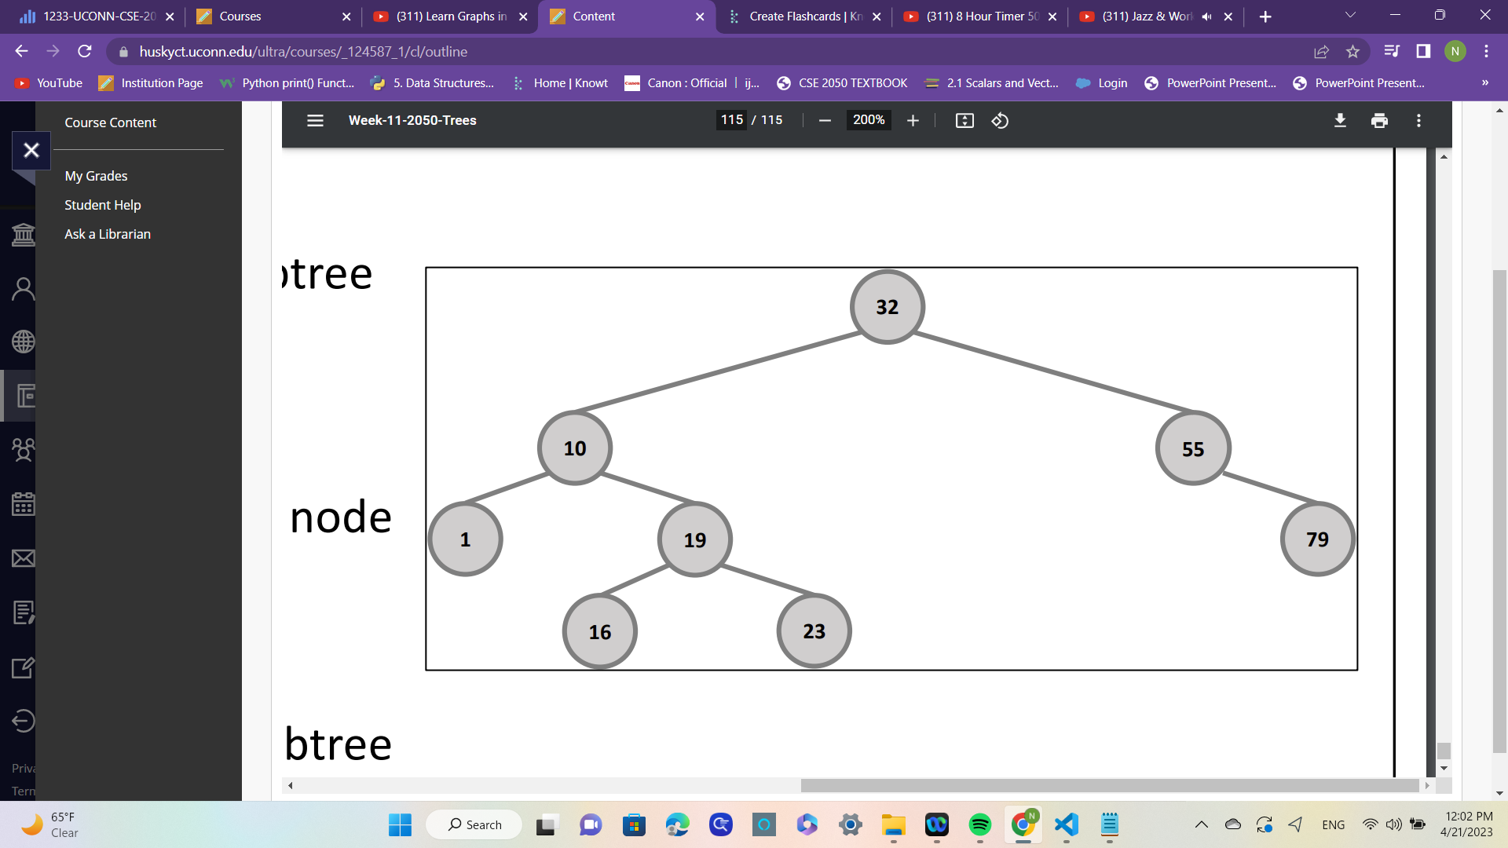1508x848 pixels.
Task: Open the Calendar sidebar icon
Action: (x=24, y=503)
